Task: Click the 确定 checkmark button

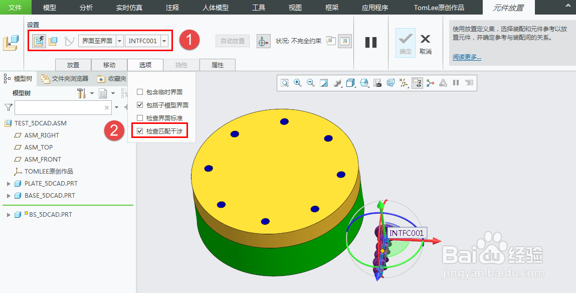Action: (406, 43)
